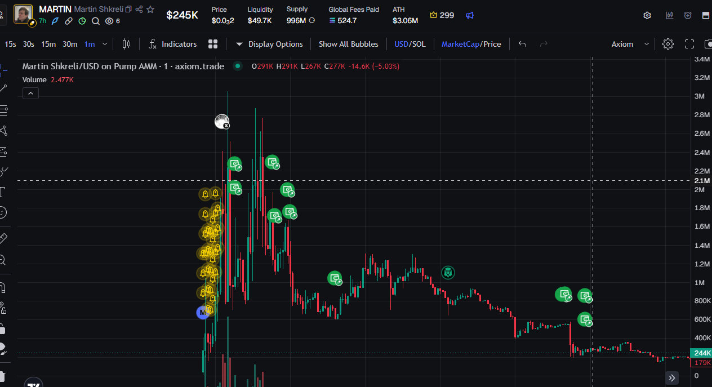Click the white avatar bubble near chart peak
Viewport: 712px width, 387px height.
(x=222, y=121)
